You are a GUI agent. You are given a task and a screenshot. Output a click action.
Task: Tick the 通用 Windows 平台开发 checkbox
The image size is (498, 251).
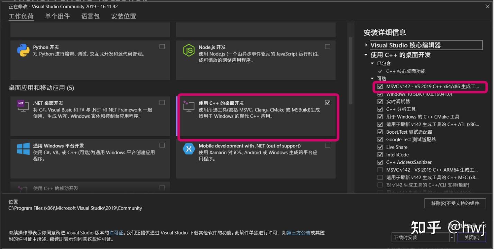click(162, 145)
